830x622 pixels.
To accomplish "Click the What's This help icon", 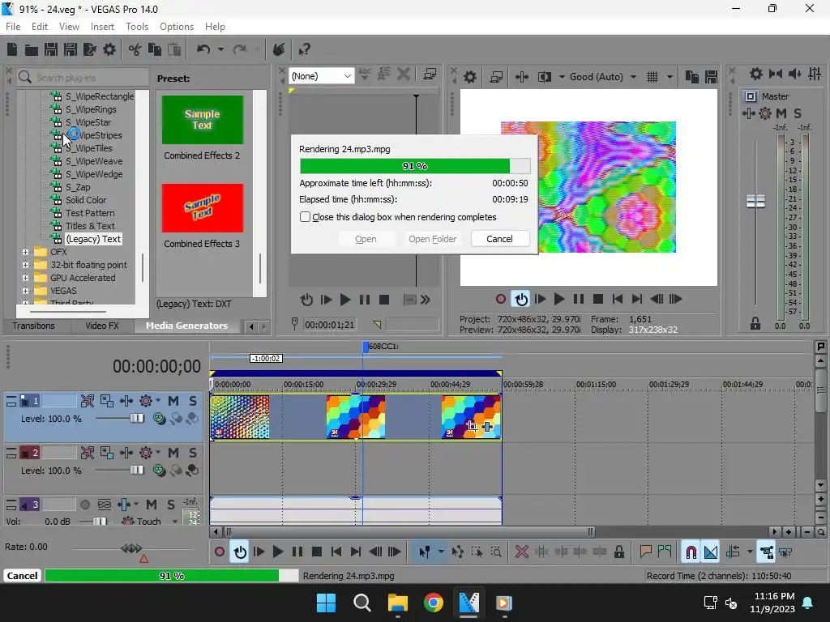I will 304,49.
